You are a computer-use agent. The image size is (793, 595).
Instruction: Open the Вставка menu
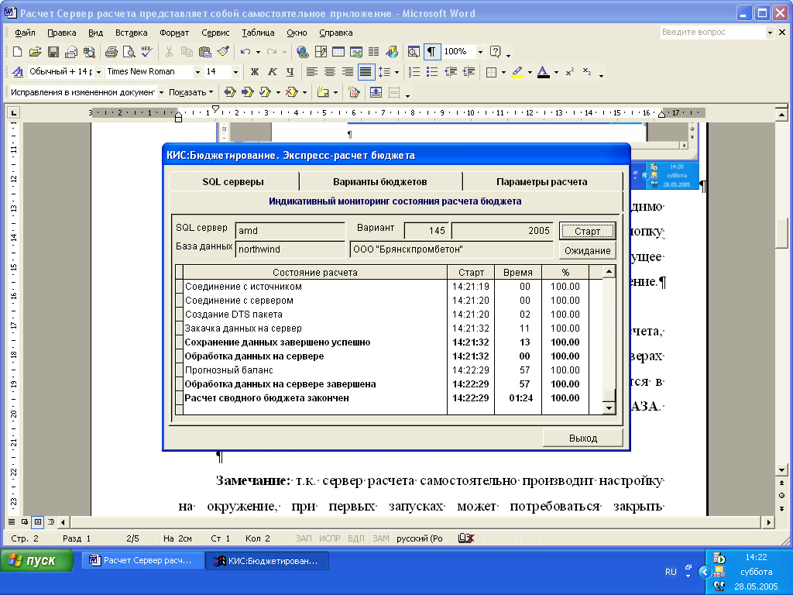tap(131, 33)
